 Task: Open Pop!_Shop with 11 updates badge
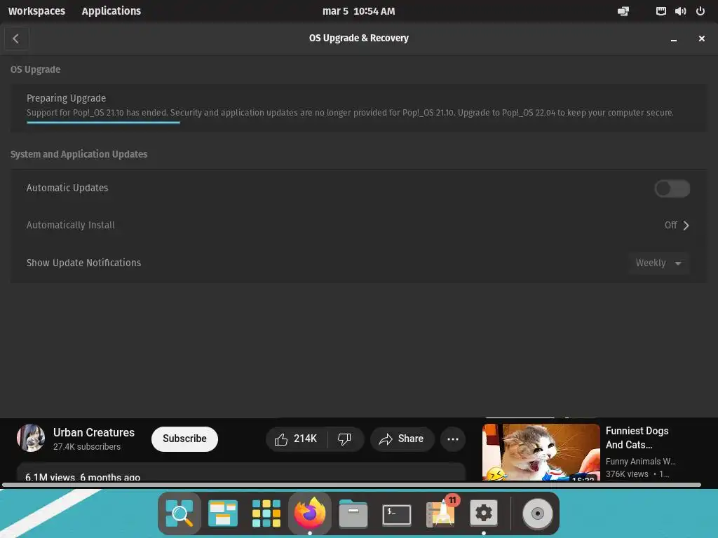[442, 512]
